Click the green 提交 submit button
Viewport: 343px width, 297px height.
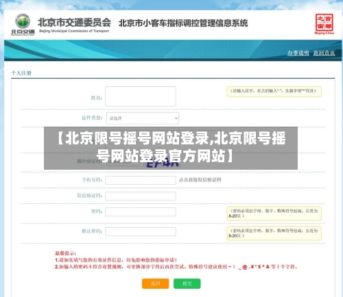[x=187, y=283]
